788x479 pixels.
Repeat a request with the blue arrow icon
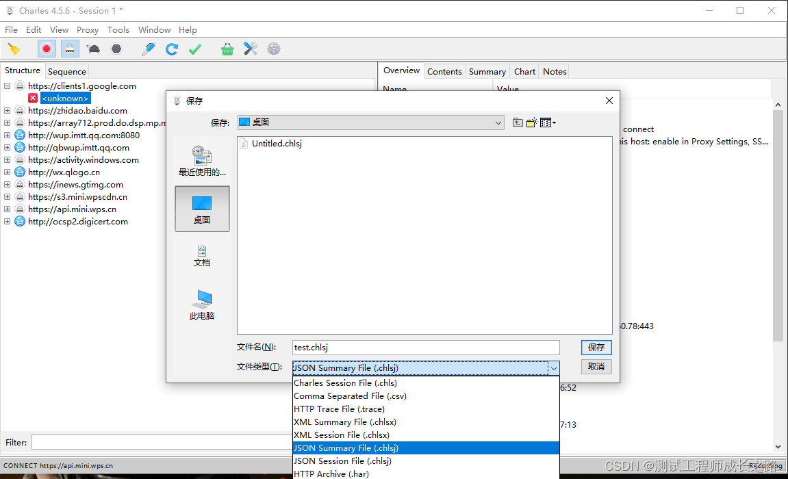(x=171, y=49)
